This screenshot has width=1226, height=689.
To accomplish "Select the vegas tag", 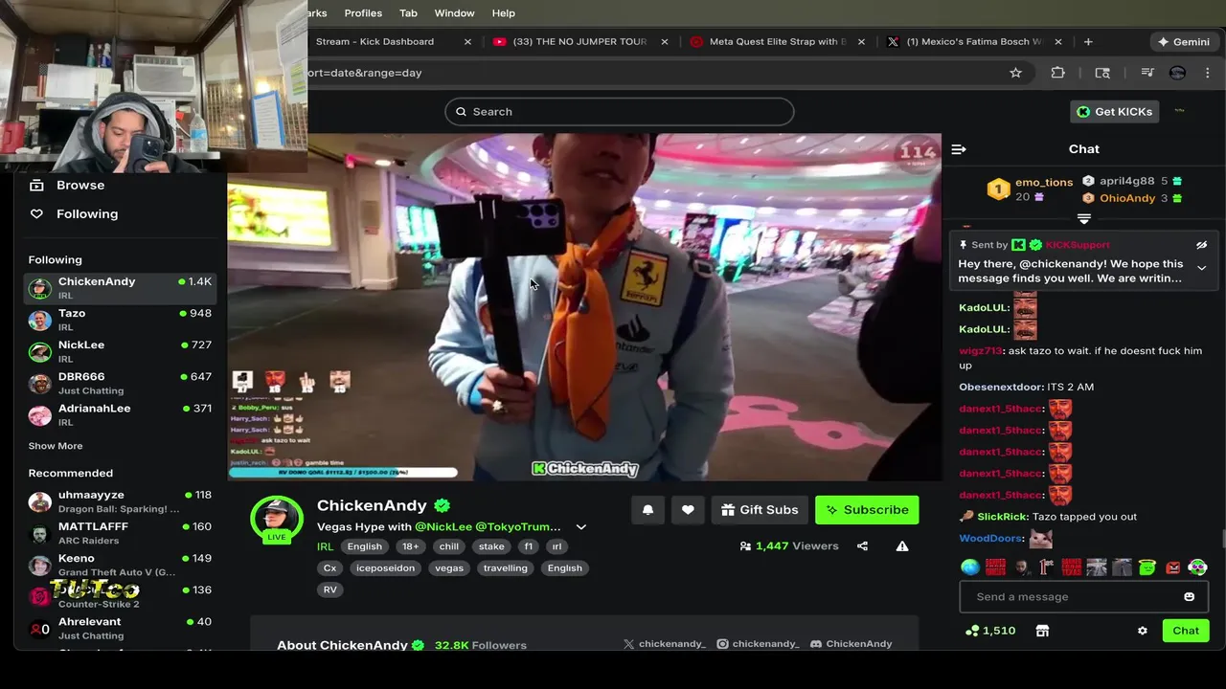I will 449,568.
